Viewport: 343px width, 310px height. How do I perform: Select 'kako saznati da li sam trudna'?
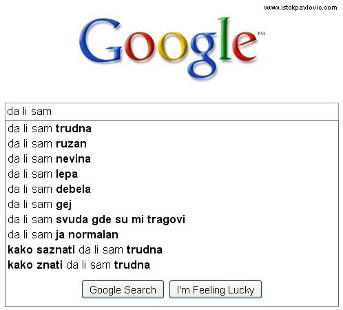point(171,249)
